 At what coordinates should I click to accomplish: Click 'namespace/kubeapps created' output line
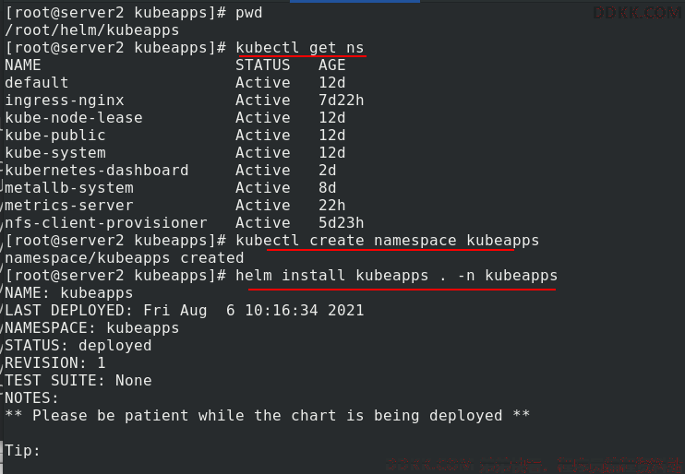click(x=125, y=258)
